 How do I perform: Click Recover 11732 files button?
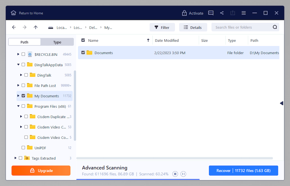(x=243, y=170)
